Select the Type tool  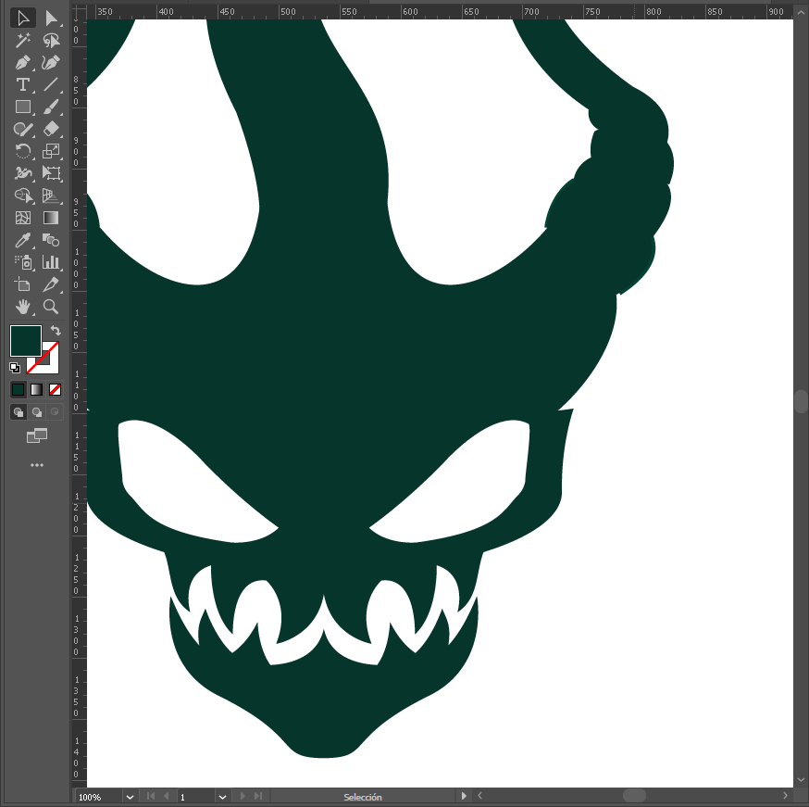pos(23,84)
